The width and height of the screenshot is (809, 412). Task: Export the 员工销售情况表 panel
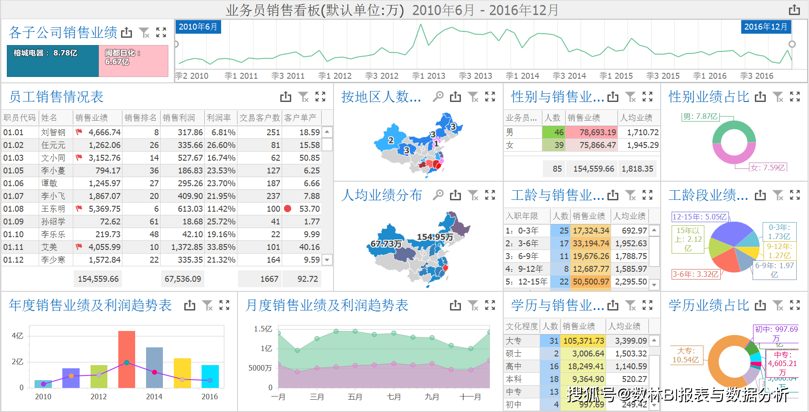click(x=286, y=97)
